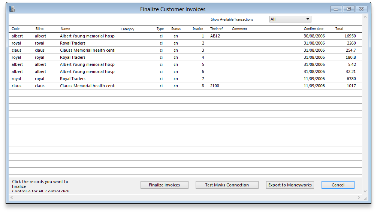Sort by the Confirm date column header

[313, 29]
